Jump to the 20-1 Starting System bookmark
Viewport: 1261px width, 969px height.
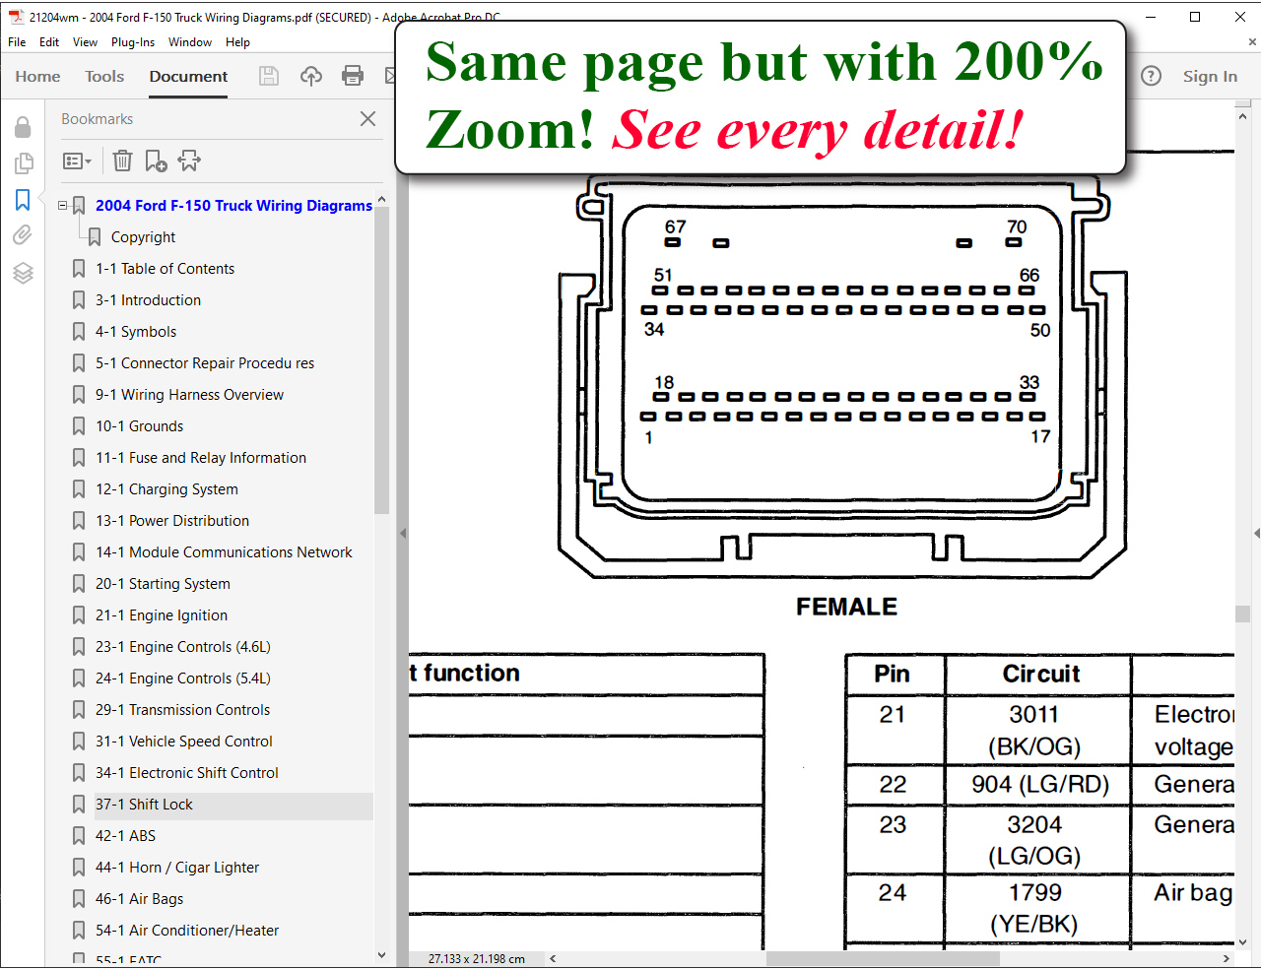tap(163, 584)
